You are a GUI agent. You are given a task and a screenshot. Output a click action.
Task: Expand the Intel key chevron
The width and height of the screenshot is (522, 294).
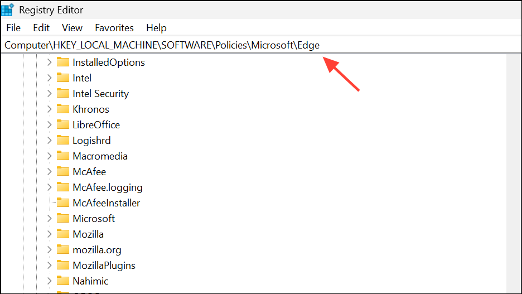pyautogui.click(x=50, y=78)
